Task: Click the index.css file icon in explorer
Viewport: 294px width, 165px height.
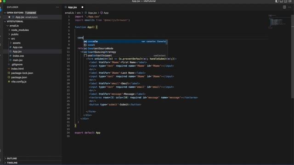Action: tap(11, 56)
